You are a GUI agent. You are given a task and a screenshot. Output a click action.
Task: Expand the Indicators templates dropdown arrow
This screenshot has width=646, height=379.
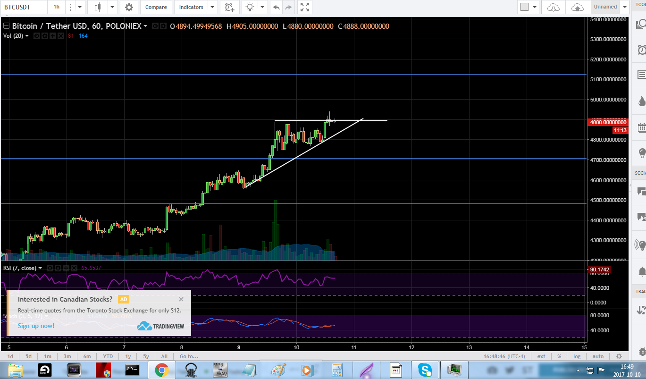(212, 7)
